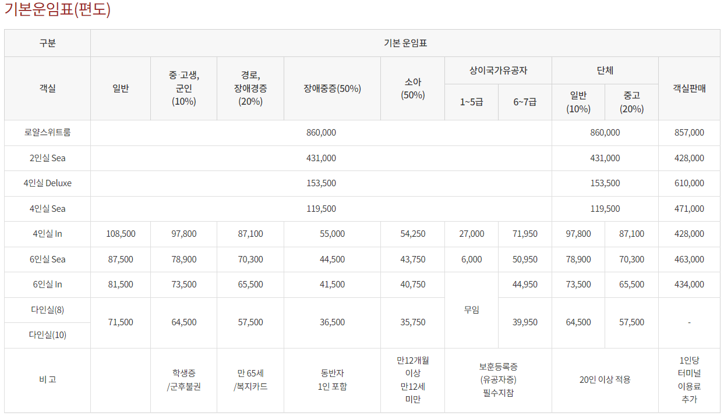Image resolution: width=724 pixels, height=416 pixels.
Task: Click the 857,000 room sale price
Action: (689, 133)
